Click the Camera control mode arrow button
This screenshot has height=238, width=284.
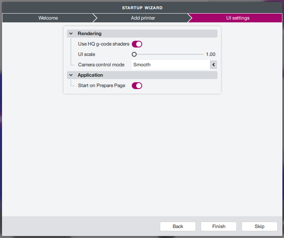click(x=214, y=65)
